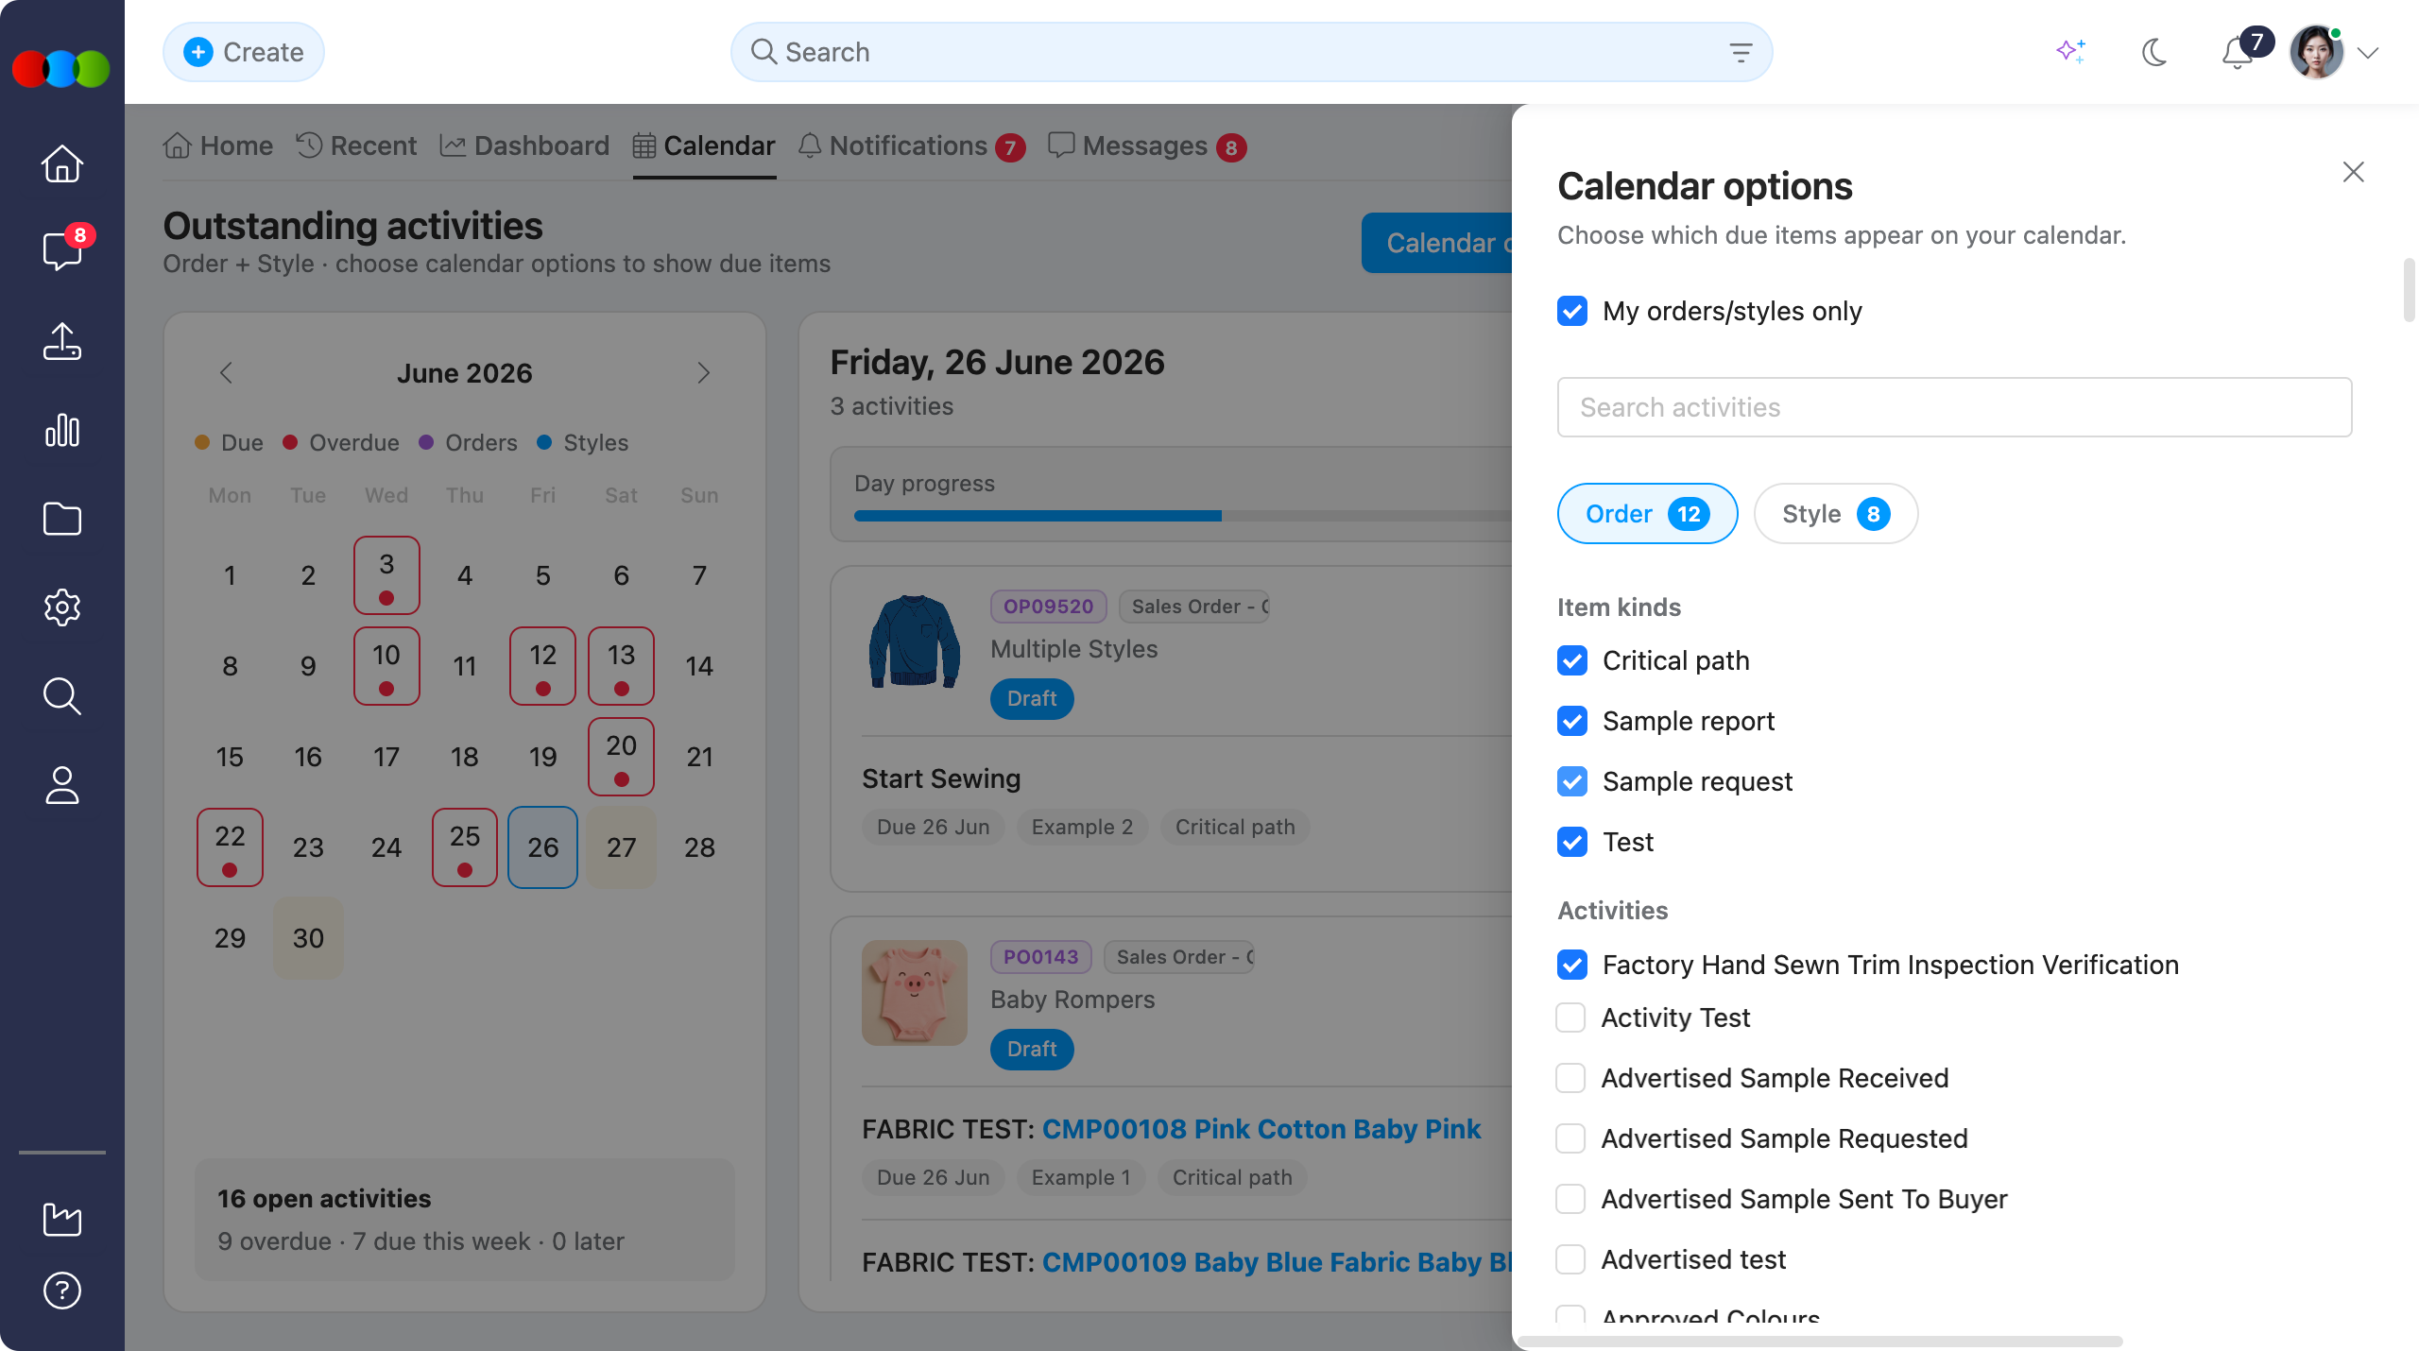Open the Home icon in the sidebar
Screen dimensions: 2419x1351
[62, 163]
